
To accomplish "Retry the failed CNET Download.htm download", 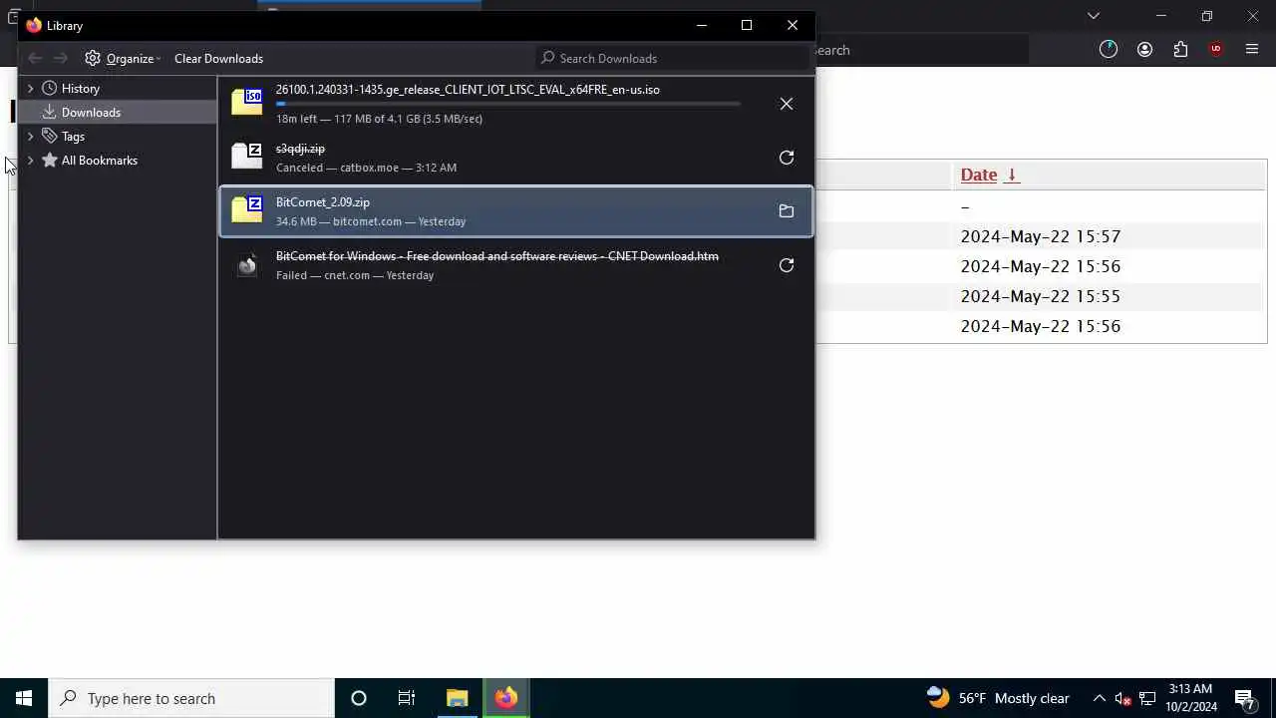I will (x=787, y=265).
